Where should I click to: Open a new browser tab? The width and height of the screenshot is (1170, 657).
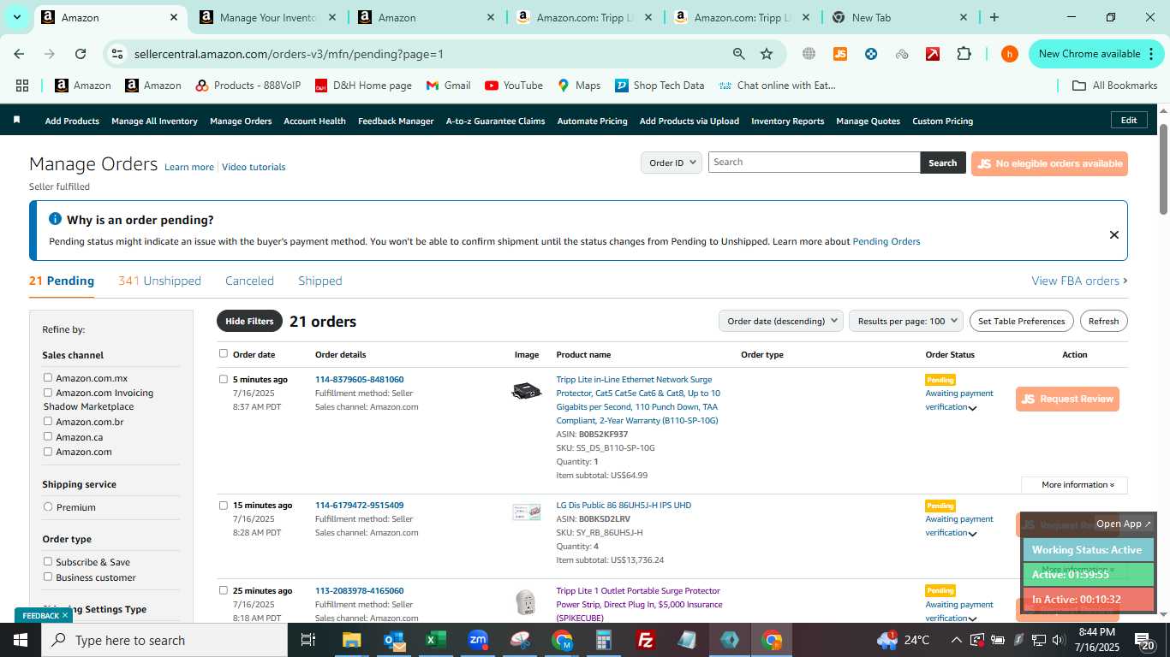click(x=994, y=17)
